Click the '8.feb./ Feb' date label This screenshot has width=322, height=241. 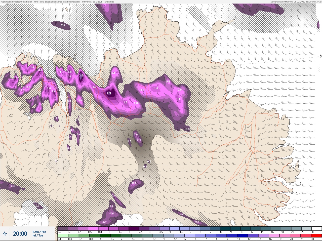pos(39,232)
